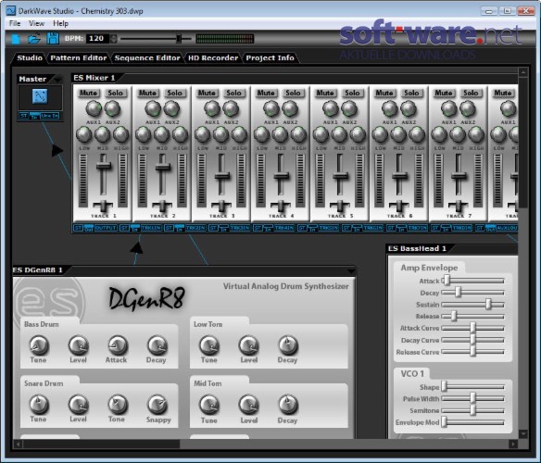
Task: Save project using the floppy disk icon
Action: [53, 38]
